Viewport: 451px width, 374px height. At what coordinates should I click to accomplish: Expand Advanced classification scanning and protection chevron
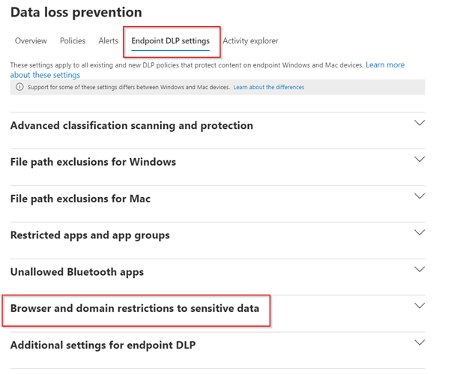click(x=420, y=123)
